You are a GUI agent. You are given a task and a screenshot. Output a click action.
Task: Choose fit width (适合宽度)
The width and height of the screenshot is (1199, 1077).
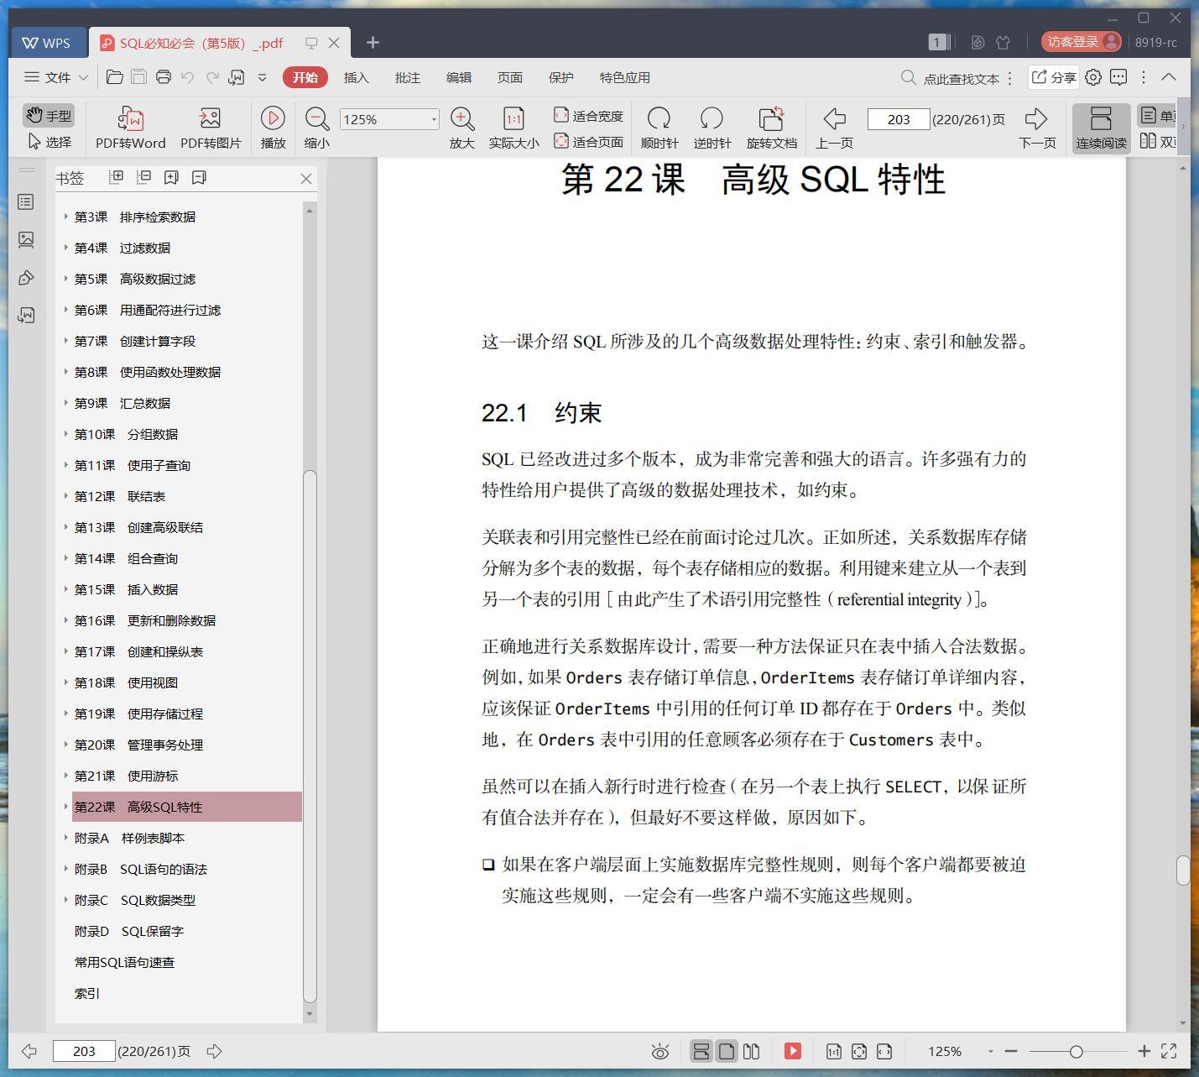pyautogui.click(x=589, y=116)
